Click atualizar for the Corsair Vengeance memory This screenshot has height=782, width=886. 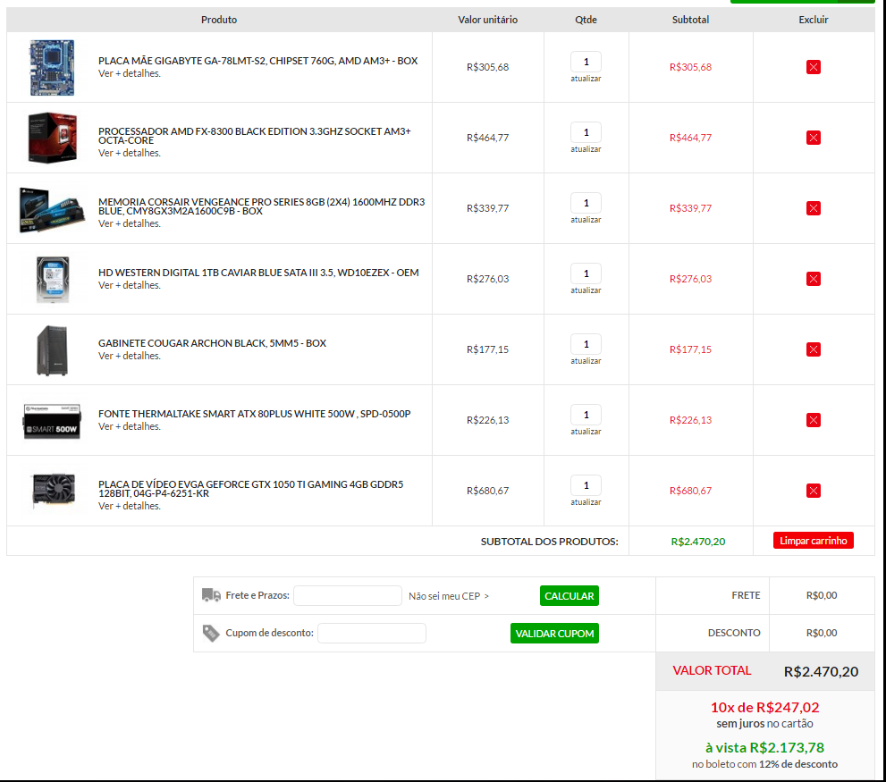pyautogui.click(x=586, y=220)
